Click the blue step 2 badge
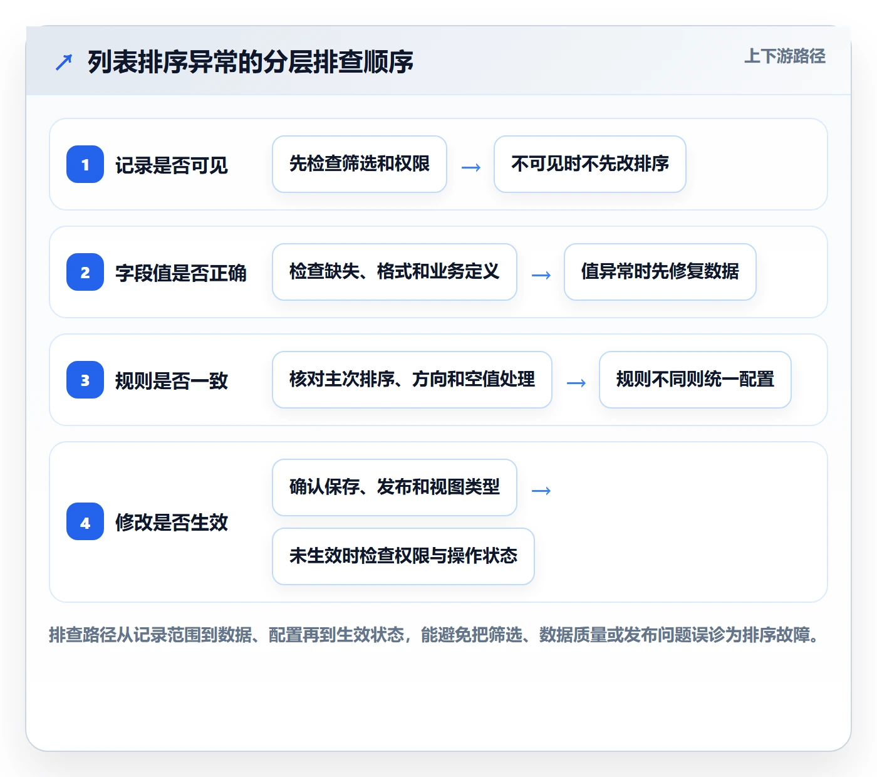 85,272
